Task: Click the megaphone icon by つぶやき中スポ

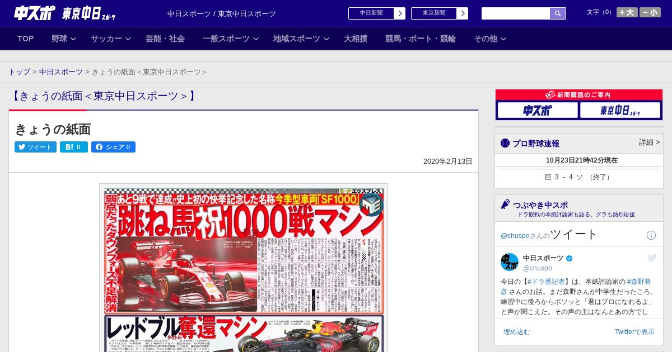Action: click(x=506, y=204)
